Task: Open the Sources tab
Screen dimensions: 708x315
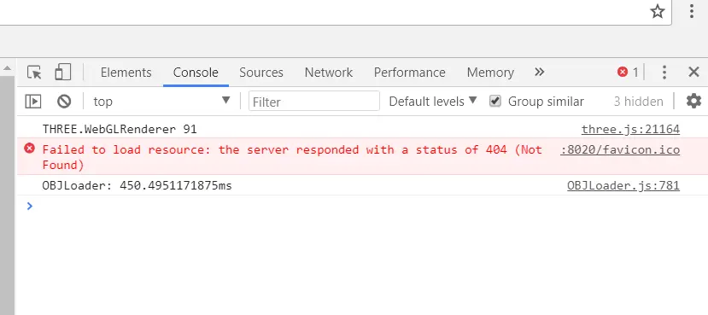Action: [x=261, y=73]
